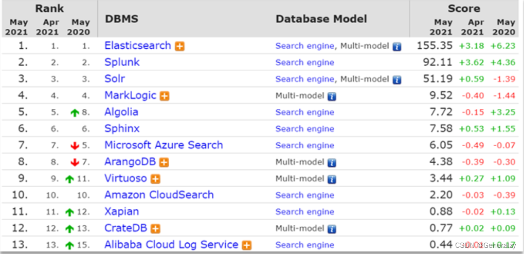
Task: Click the DBMS column header
Action: [x=122, y=19]
